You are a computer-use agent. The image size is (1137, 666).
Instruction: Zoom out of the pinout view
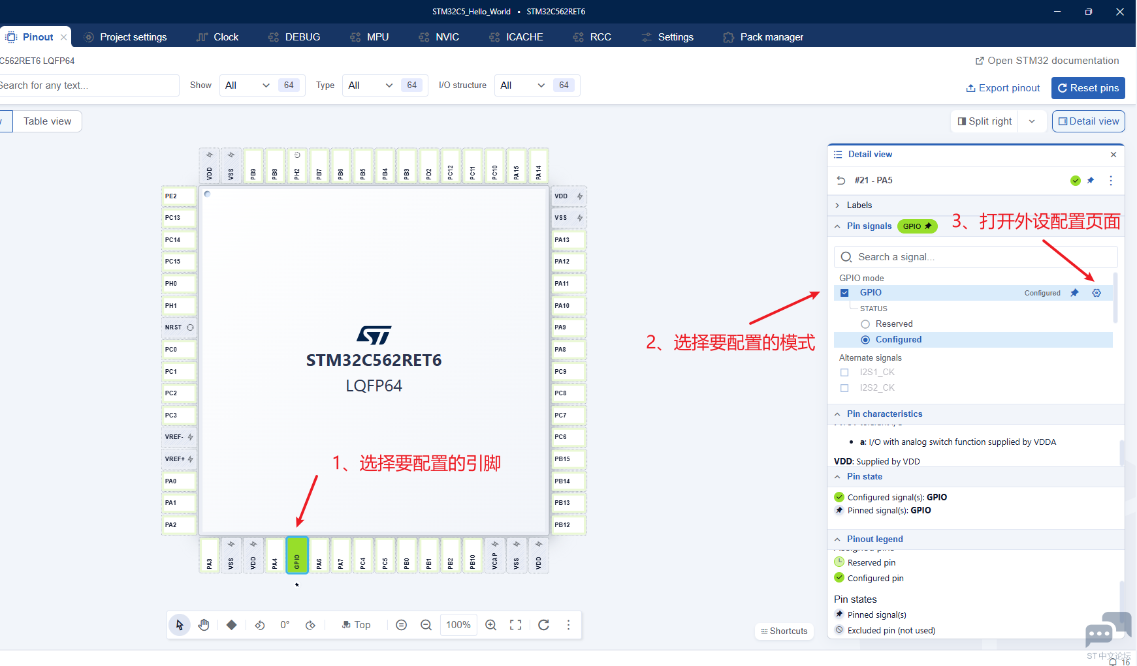pos(426,625)
